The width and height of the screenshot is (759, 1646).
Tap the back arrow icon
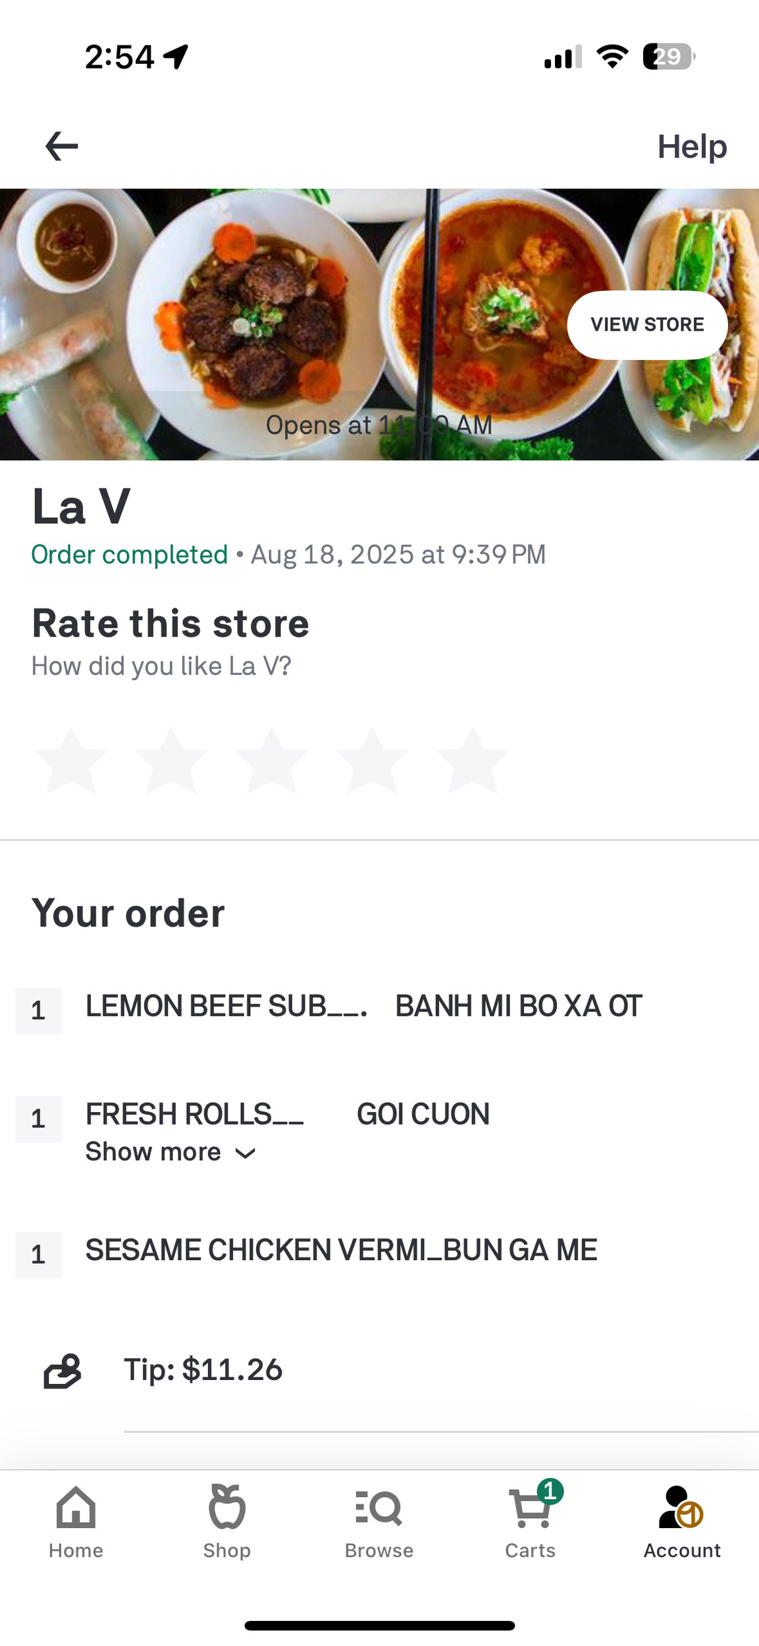click(x=62, y=146)
